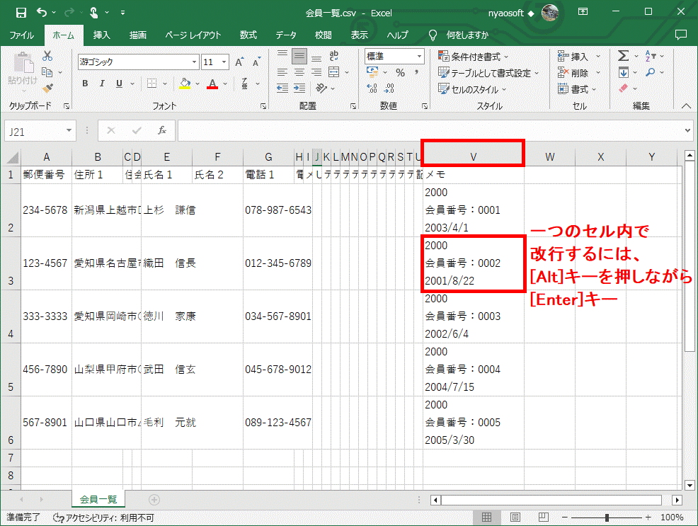Click the Increase Font Size icon
The height and width of the screenshot is (526, 698).
tap(239, 62)
